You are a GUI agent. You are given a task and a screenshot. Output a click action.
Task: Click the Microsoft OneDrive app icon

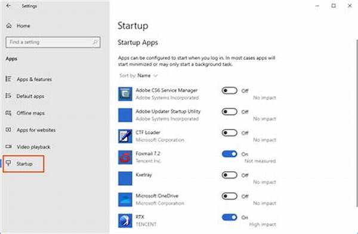tap(125, 199)
